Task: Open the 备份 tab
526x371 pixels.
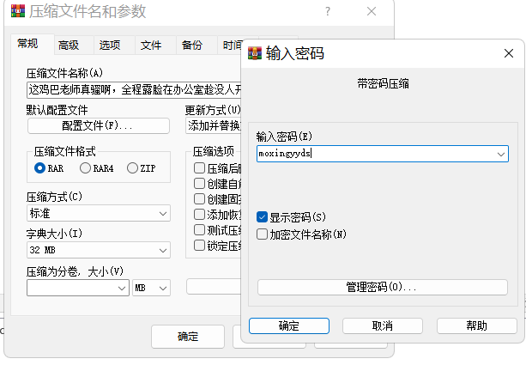Action: [192, 46]
